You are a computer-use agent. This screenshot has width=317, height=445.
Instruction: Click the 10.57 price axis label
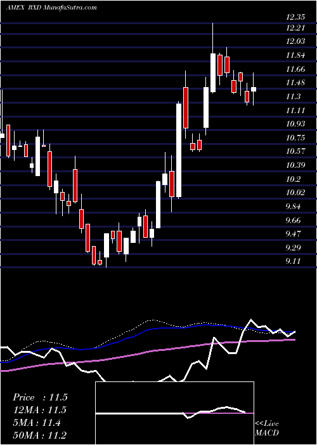pos(295,151)
